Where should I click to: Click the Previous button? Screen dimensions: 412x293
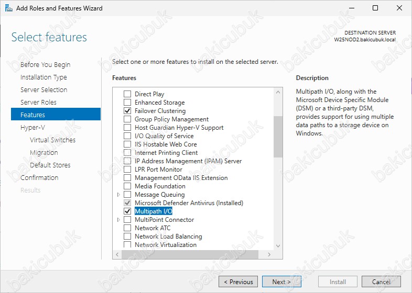(238, 281)
